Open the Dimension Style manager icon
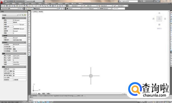Screen dimensions: 172x103 (x=84, y=6)
